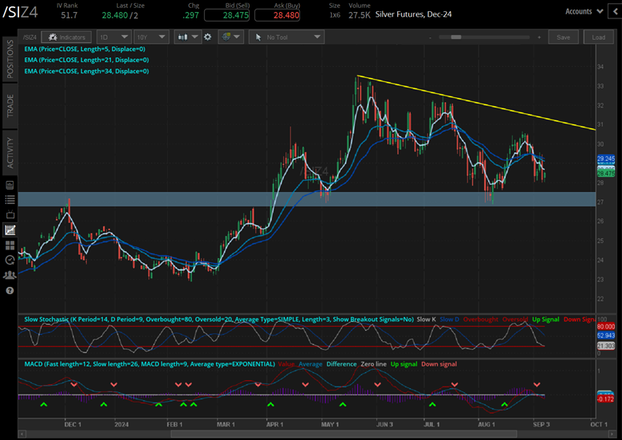Click the chart settings gear icon
This screenshot has height=440, width=622.
pyautogui.click(x=208, y=37)
